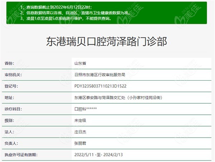
Task: Click notice line 查询数据截止到2022年6月12日22时
Action: click(x=56, y=7)
